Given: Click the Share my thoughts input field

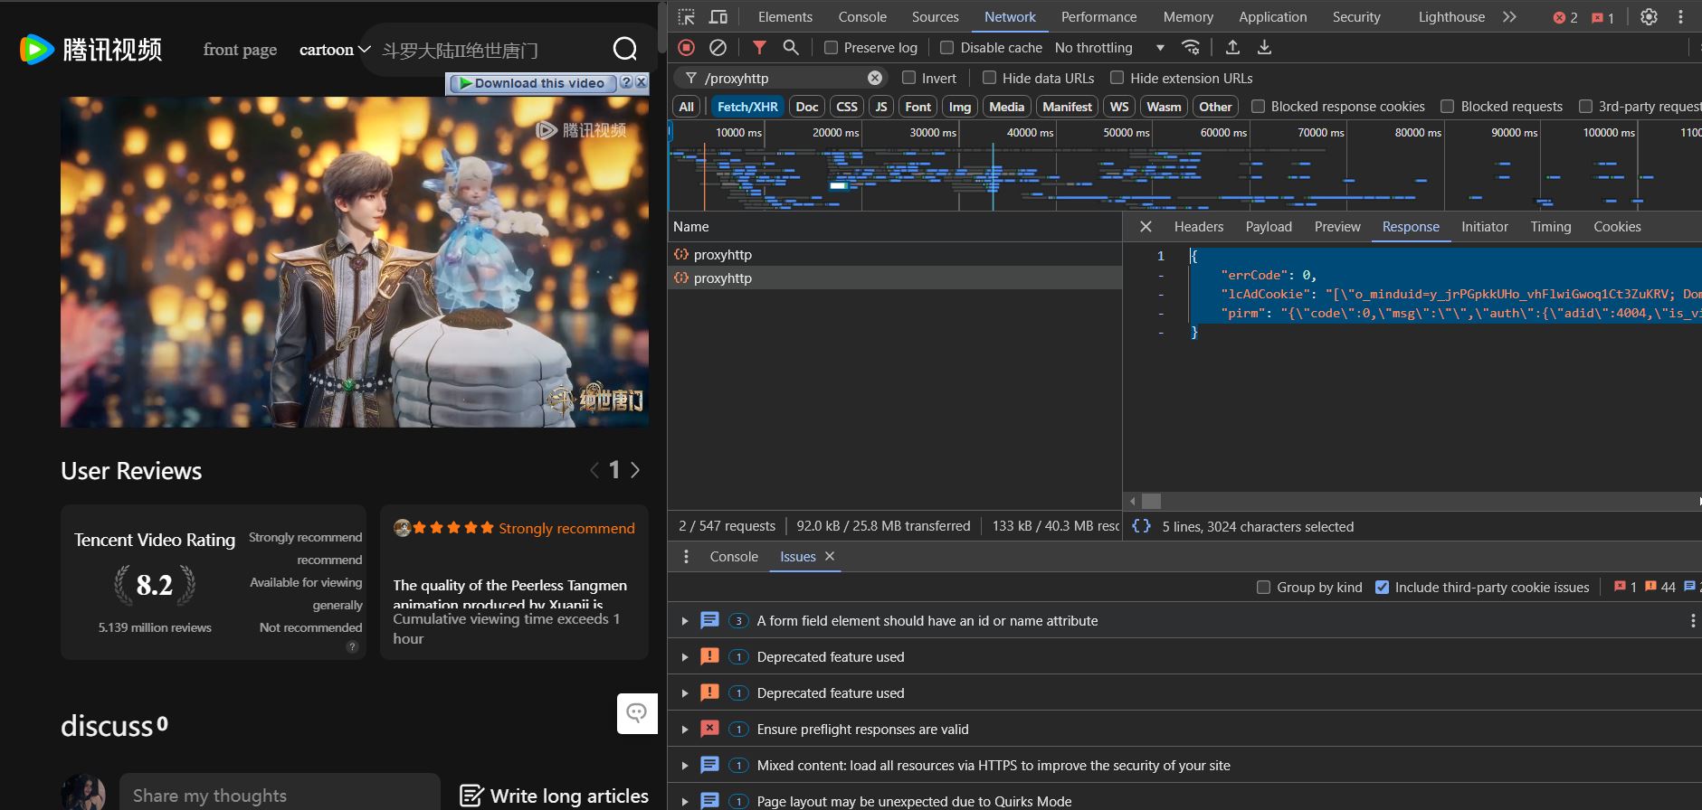Looking at the screenshot, I should point(280,795).
